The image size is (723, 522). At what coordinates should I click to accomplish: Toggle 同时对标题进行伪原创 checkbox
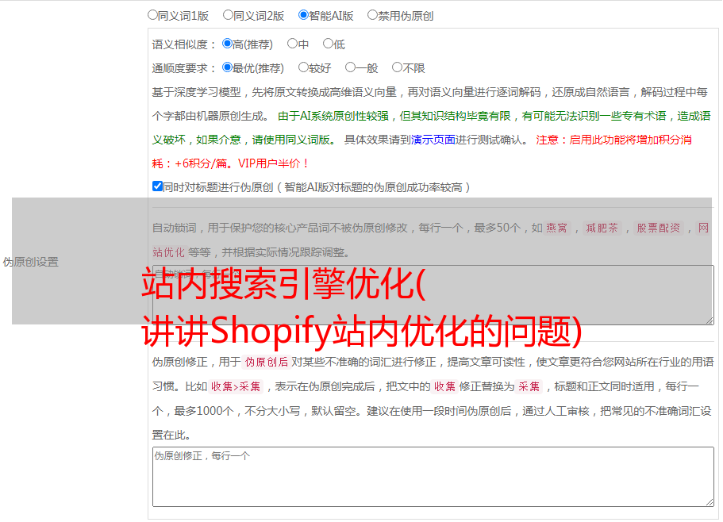tap(157, 186)
